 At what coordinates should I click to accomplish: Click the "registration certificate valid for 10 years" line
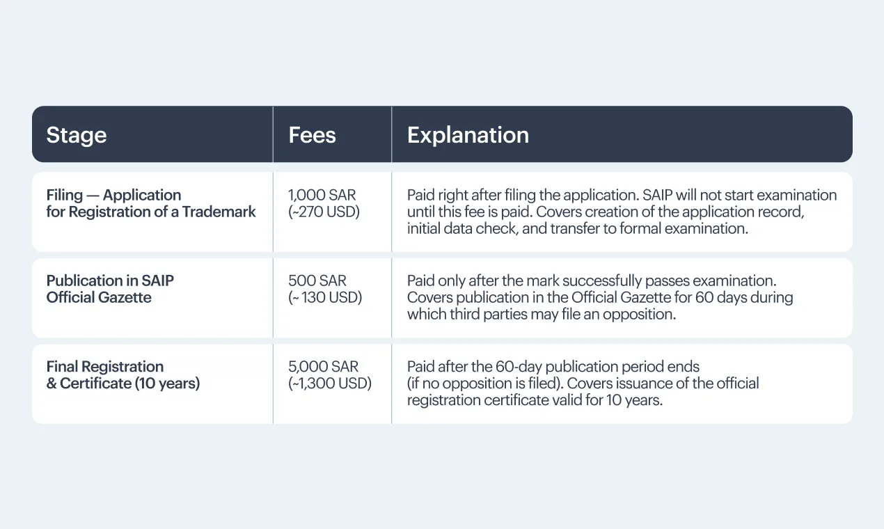point(534,400)
